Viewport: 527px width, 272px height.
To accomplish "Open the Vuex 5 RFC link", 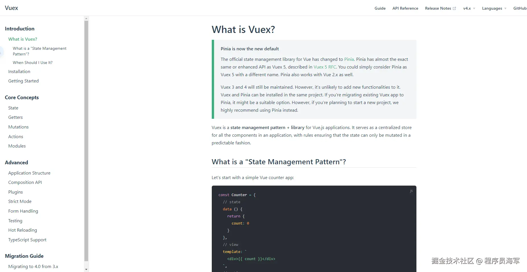I will (325, 67).
